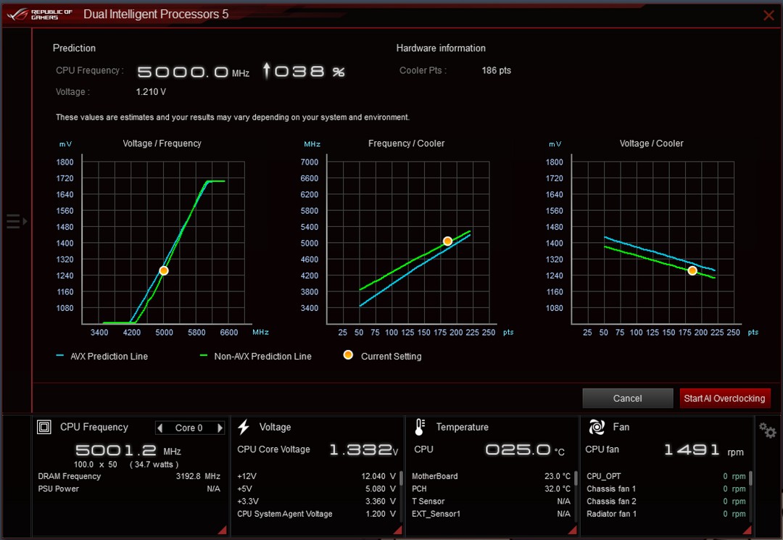Click the Temperature thermometer icon

point(420,427)
